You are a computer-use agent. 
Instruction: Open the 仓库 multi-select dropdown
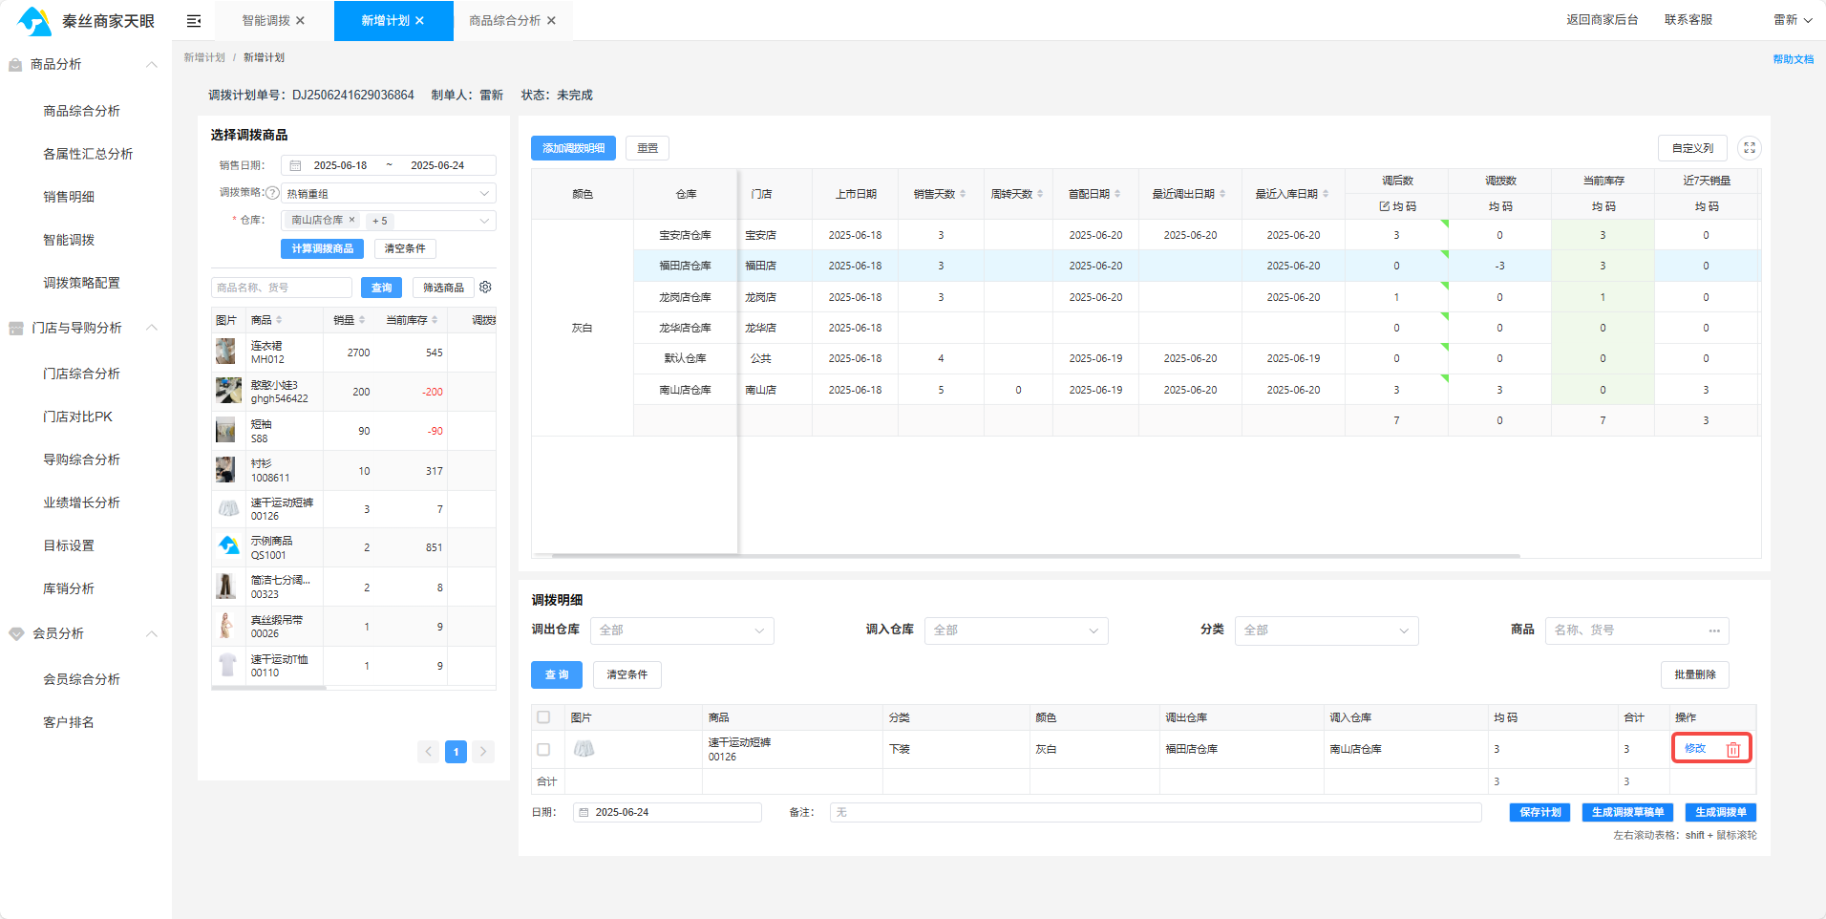coord(388,221)
